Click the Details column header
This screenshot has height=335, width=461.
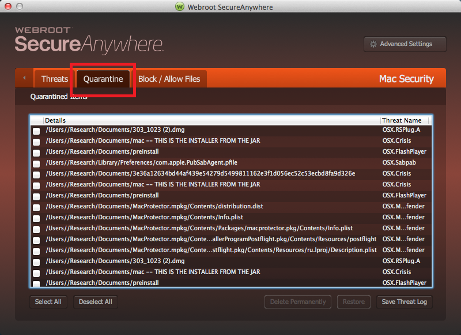[x=211, y=120]
